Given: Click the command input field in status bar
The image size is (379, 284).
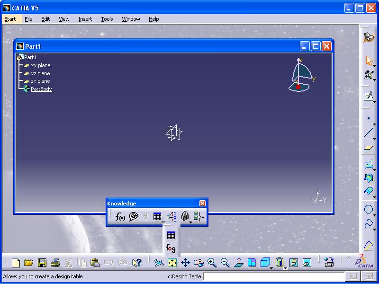Looking at the screenshot, I should pyautogui.click(x=274, y=276).
